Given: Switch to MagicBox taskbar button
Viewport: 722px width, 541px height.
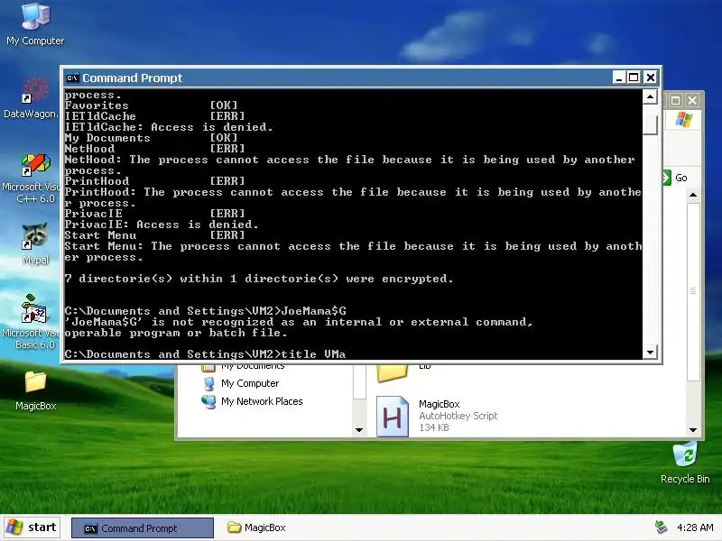Looking at the screenshot, I should 256,527.
